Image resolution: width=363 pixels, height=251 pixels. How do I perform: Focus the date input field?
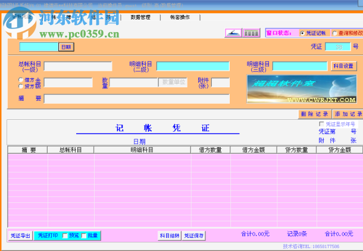[39, 47]
